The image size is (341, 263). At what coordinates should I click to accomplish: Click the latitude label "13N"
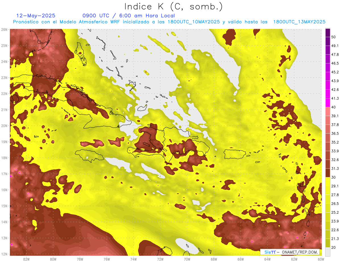point(4,238)
